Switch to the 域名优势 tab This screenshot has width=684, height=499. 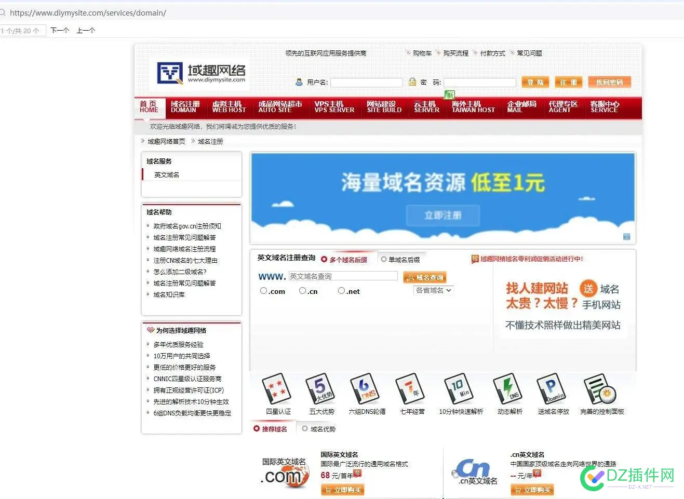pyautogui.click(x=319, y=429)
